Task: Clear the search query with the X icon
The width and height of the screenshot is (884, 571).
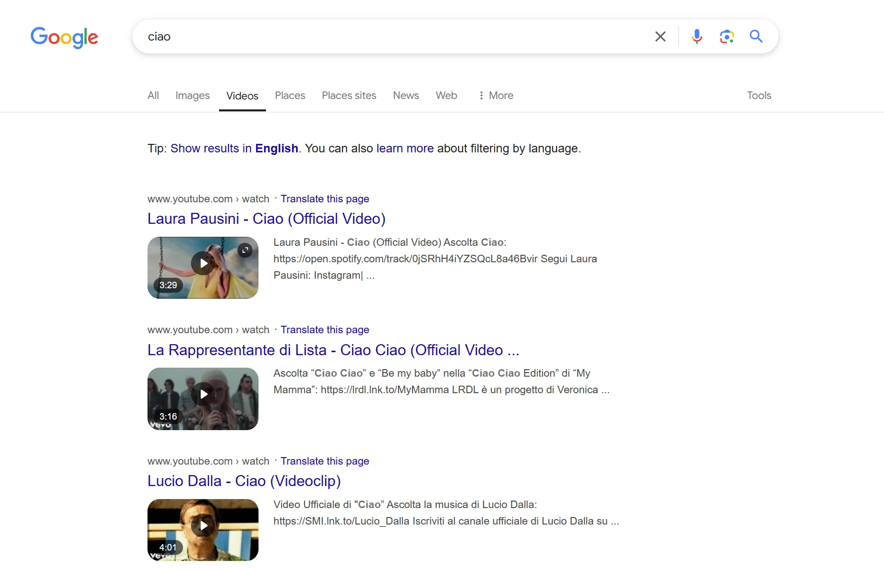Action: pos(660,36)
